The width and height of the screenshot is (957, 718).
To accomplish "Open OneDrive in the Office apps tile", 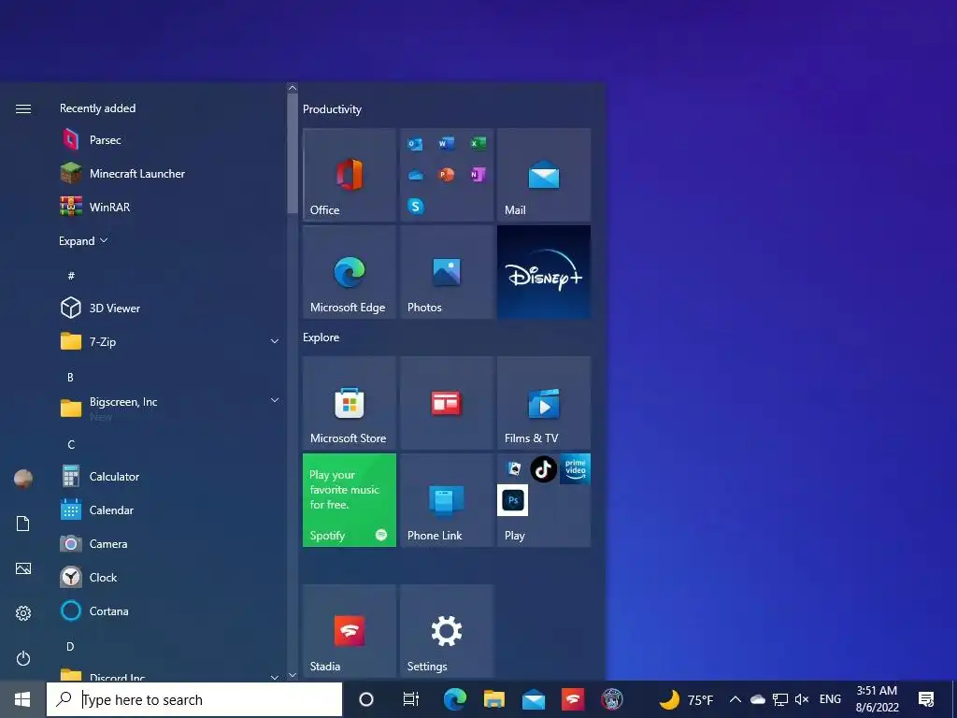I will pos(416,175).
